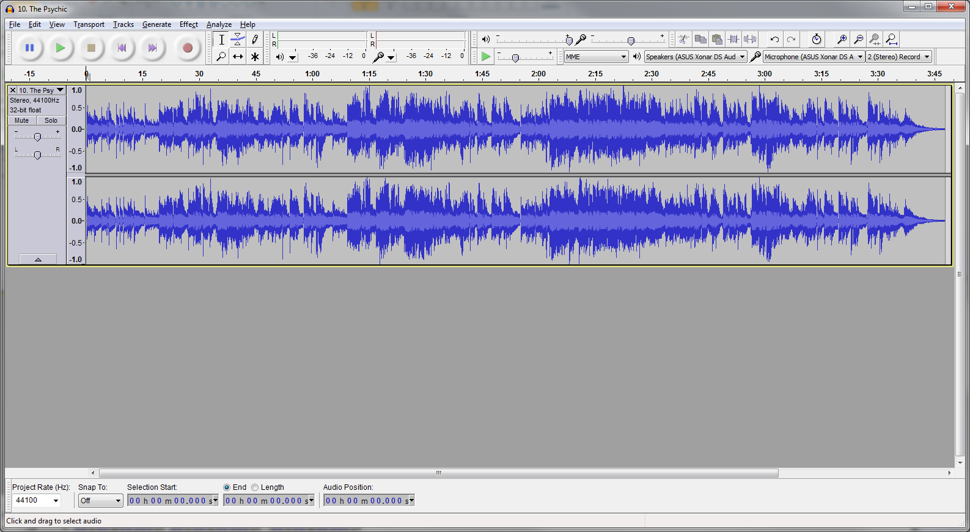Image resolution: width=970 pixels, height=532 pixels.
Task: Stop playback with the Stop button
Action: click(91, 48)
